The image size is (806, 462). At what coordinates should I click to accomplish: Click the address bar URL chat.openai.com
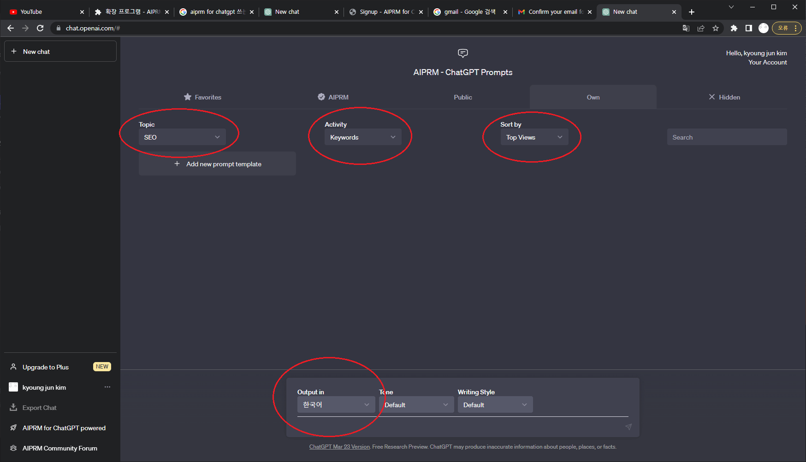click(x=93, y=28)
